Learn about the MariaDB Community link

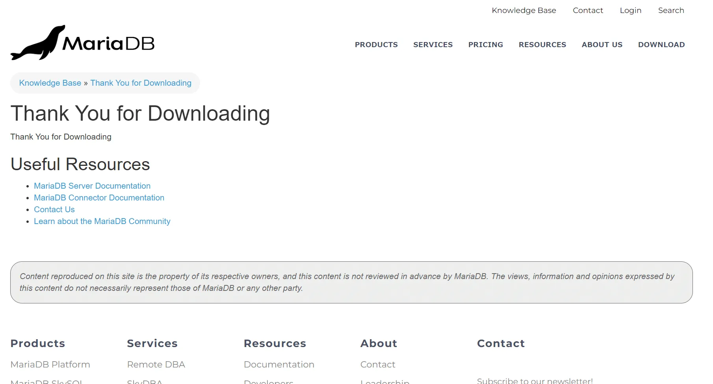click(x=102, y=221)
